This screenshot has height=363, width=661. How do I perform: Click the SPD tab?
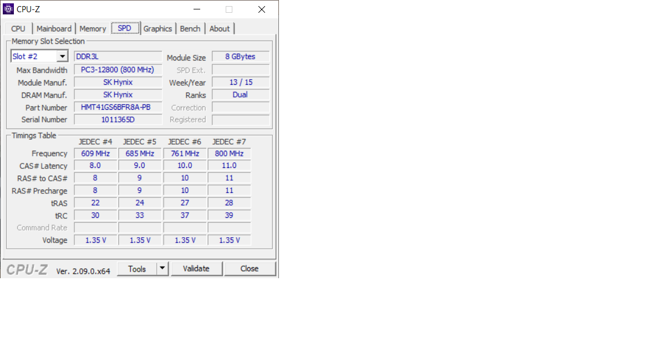125,28
